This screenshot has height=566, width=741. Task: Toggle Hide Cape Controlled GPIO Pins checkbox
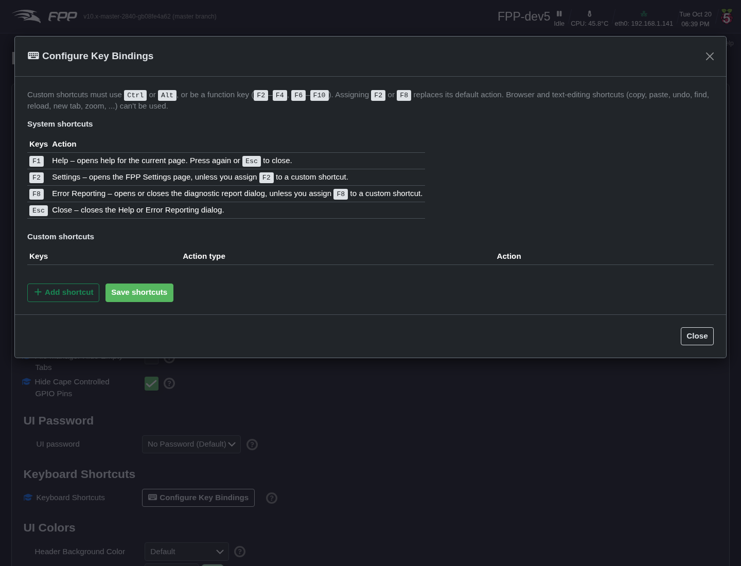pos(151,383)
